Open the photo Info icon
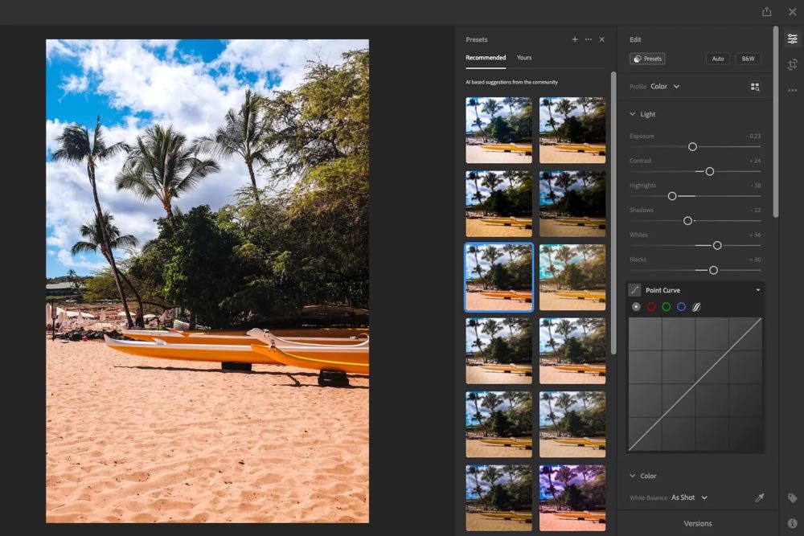804x536 pixels. point(792,522)
